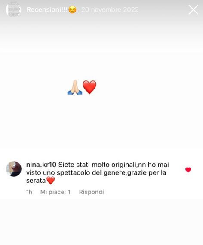
Task: Click the heart emoji after serata
Action: [51, 181]
